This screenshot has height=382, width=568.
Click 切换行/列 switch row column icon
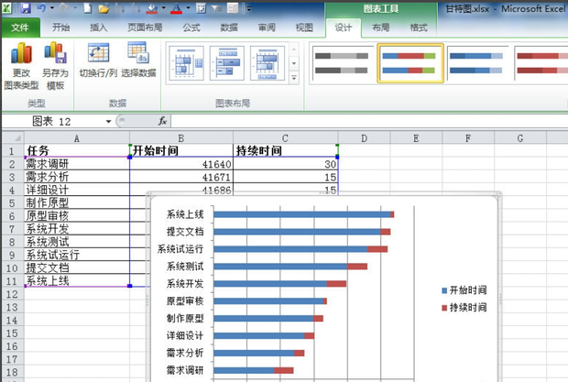pyautogui.click(x=97, y=54)
